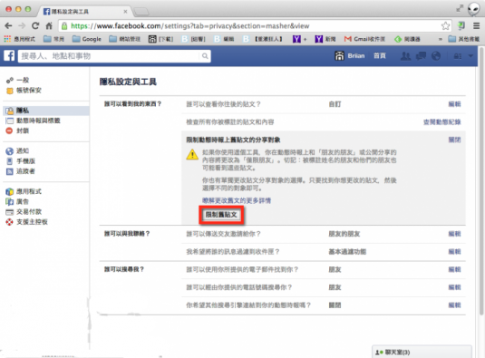This screenshot has height=358, width=485.
Task: Click the browser forward arrow
Action: [22, 26]
